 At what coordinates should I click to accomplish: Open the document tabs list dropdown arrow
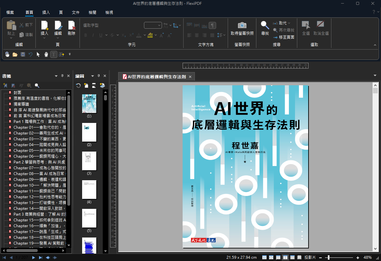click(x=375, y=76)
